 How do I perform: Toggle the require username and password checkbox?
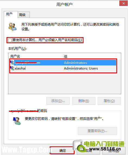pos(10,40)
